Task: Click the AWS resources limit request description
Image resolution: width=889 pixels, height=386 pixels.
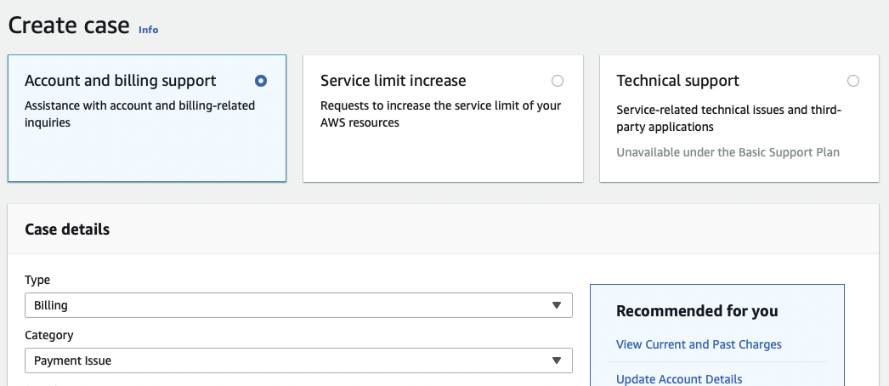Action: [x=440, y=114]
